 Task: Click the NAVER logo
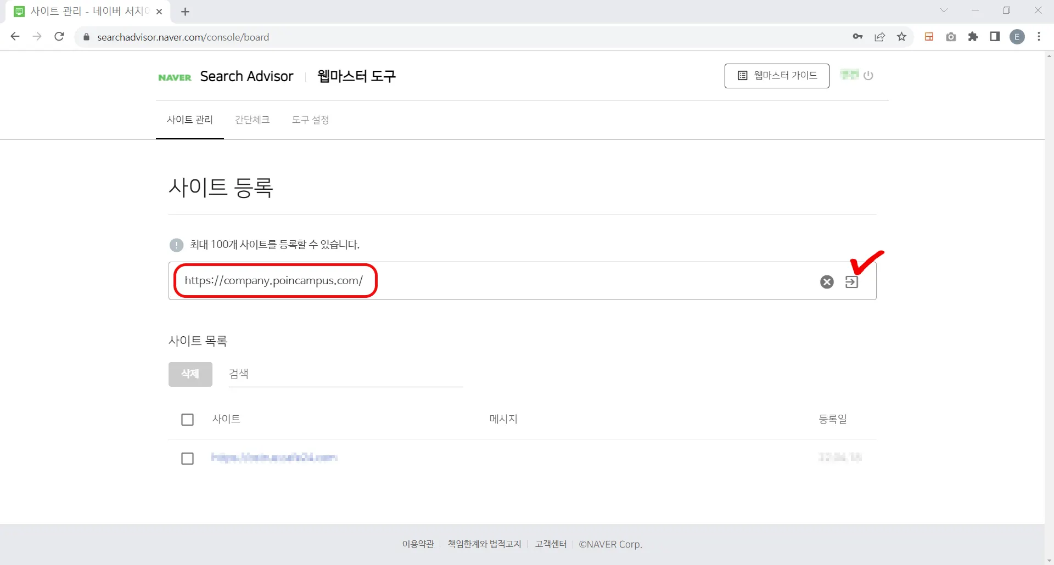(175, 77)
